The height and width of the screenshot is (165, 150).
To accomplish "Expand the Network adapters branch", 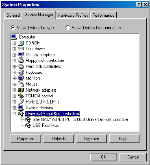I will tap(14, 90).
